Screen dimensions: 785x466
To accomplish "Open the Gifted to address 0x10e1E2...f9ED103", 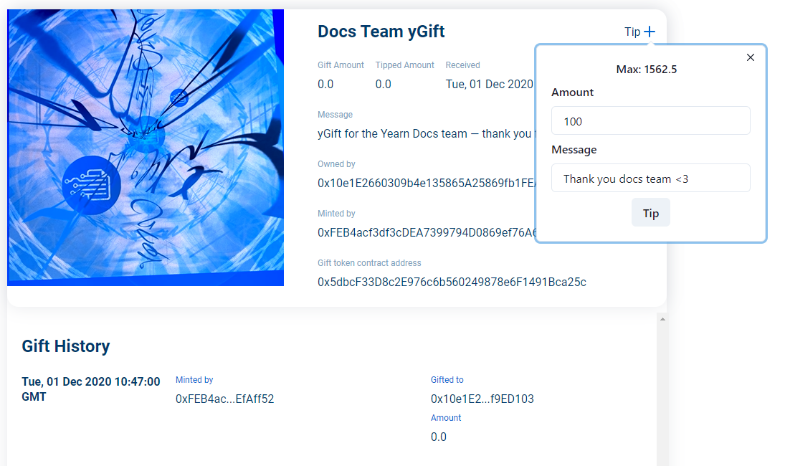I will click(482, 399).
